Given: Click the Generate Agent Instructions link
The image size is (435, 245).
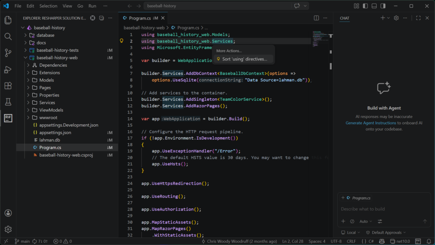Looking at the screenshot, I should pyautogui.click(x=370, y=123).
